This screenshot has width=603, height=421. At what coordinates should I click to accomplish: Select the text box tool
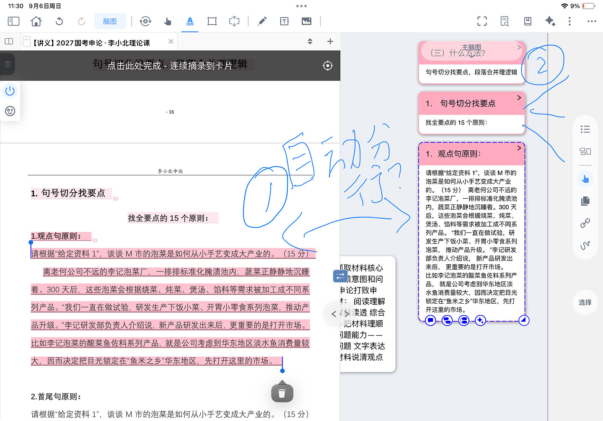[x=284, y=21]
